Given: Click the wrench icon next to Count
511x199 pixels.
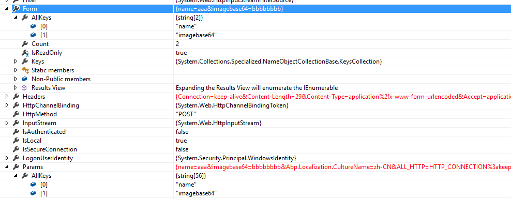Looking at the screenshot, I should 25,44.
